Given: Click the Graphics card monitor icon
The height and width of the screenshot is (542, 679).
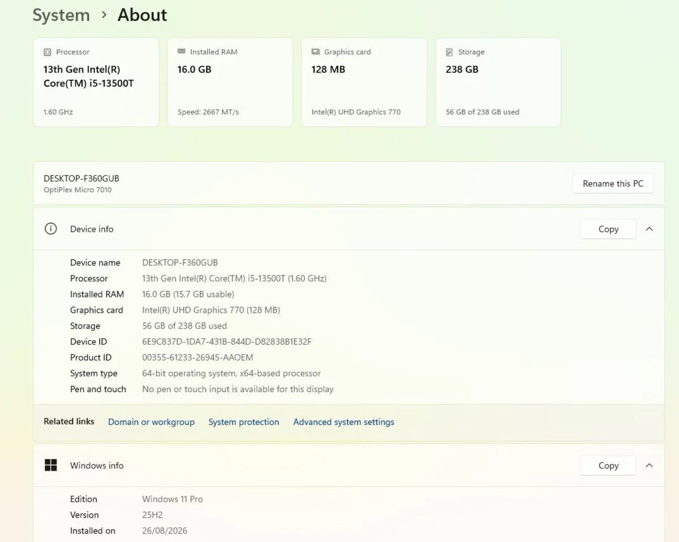Looking at the screenshot, I should 316,52.
